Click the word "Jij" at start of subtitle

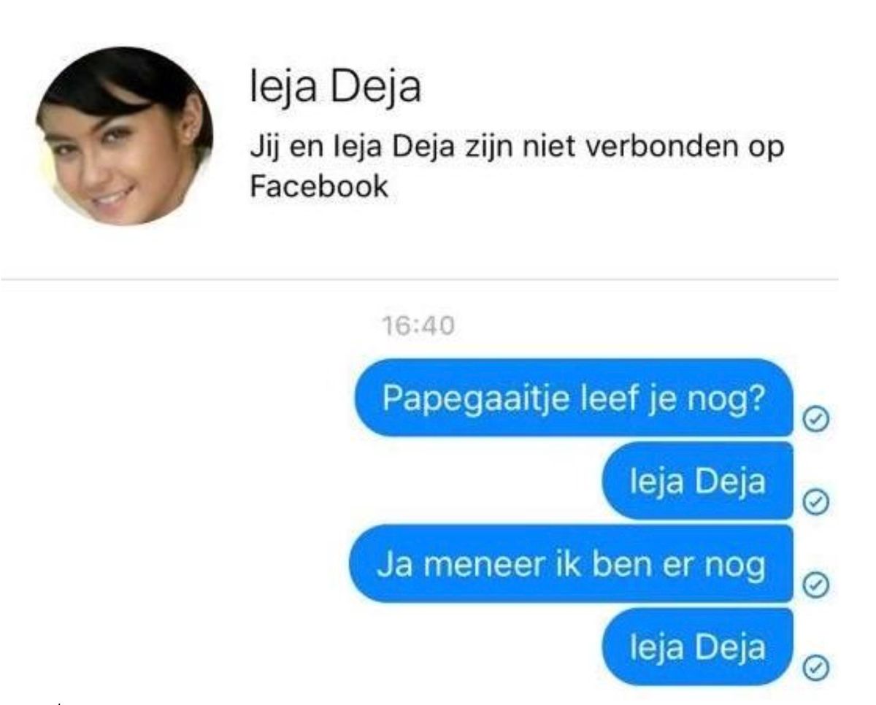(x=264, y=148)
